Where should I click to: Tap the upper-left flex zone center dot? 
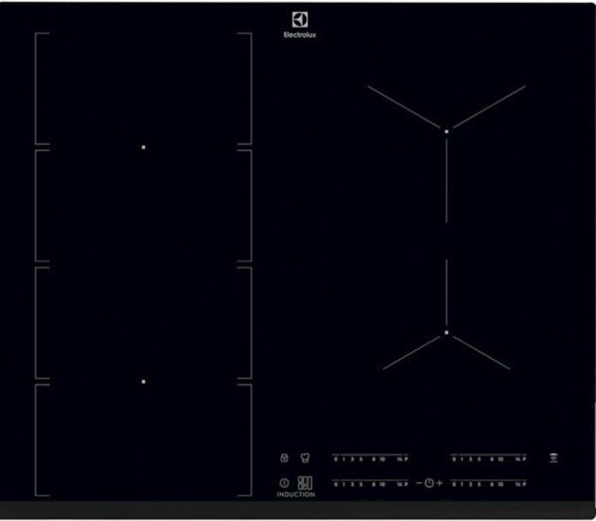point(144,147)
